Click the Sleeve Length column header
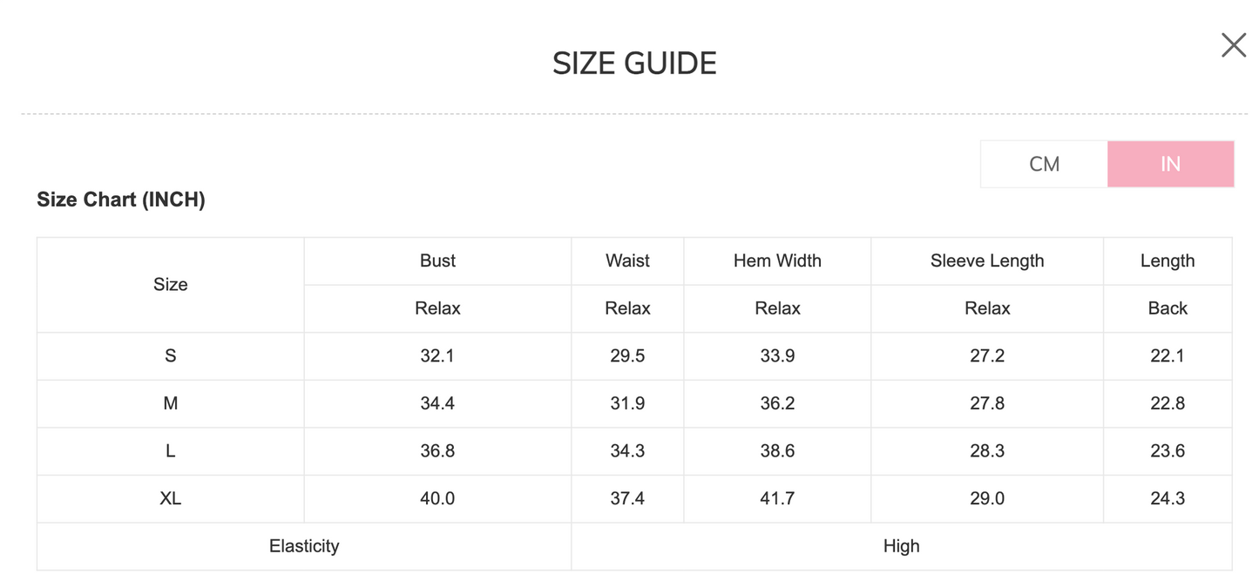Image resolution: width=1259 pixels, height=588 pixels. 986,260
